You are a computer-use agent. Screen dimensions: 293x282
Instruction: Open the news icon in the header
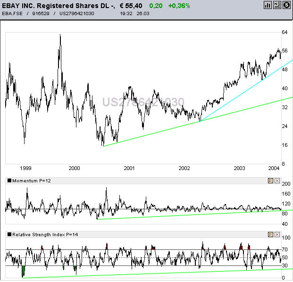click(x=277, y=5)
